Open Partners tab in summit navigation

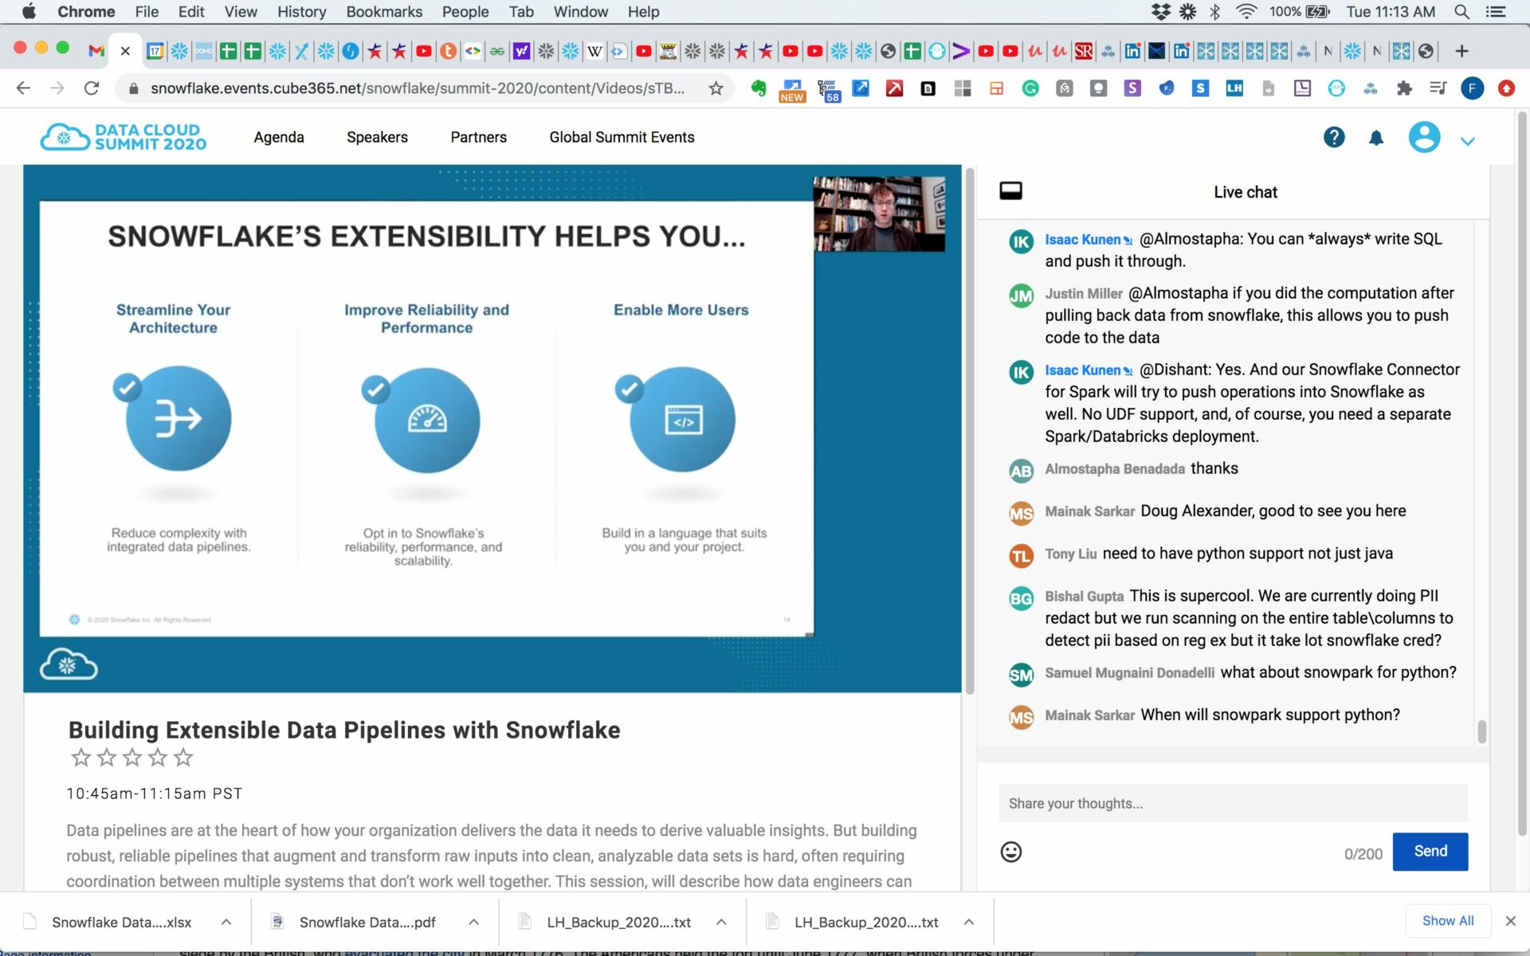click(x=478, y=136)
